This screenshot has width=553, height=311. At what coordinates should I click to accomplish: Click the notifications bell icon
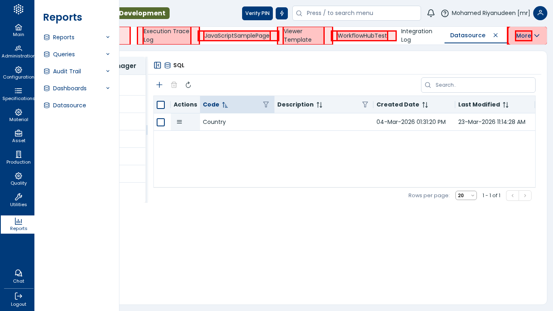click(431, 13)
